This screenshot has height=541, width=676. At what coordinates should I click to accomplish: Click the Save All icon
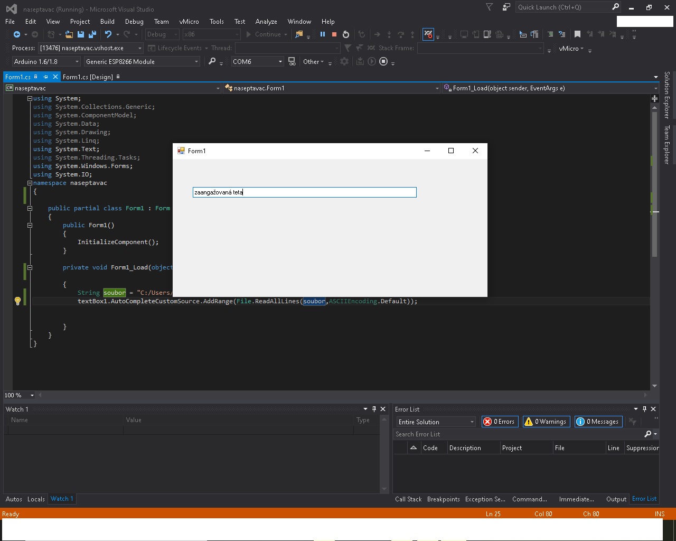92,34
